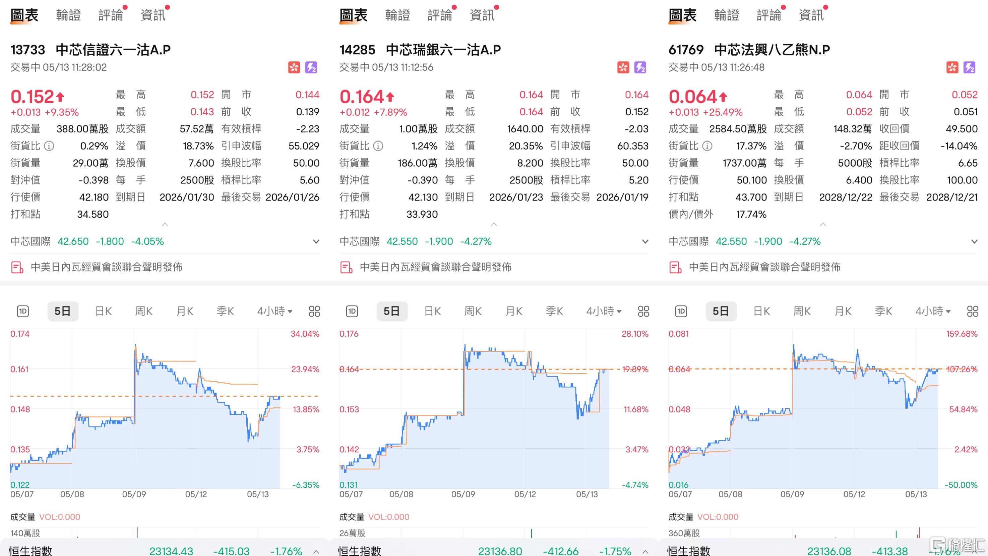Open news document icon in 61769 panel
This screenshot has width=988, height=556.
tap(675, 267)
